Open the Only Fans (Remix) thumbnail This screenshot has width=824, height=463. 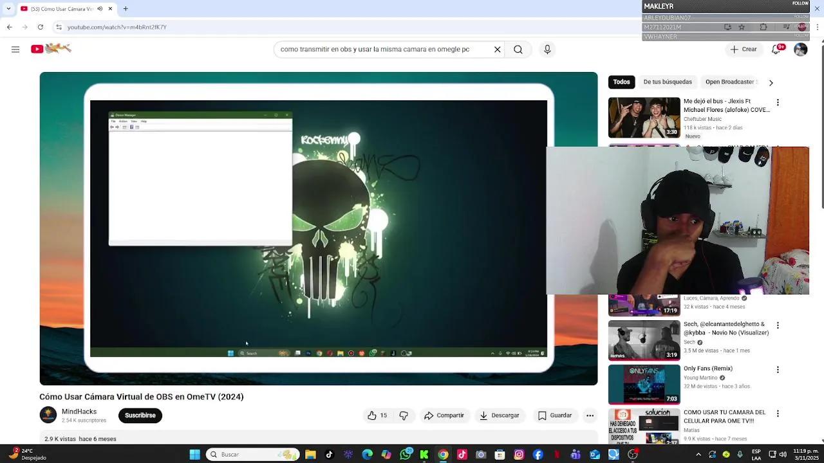[644, 385]
